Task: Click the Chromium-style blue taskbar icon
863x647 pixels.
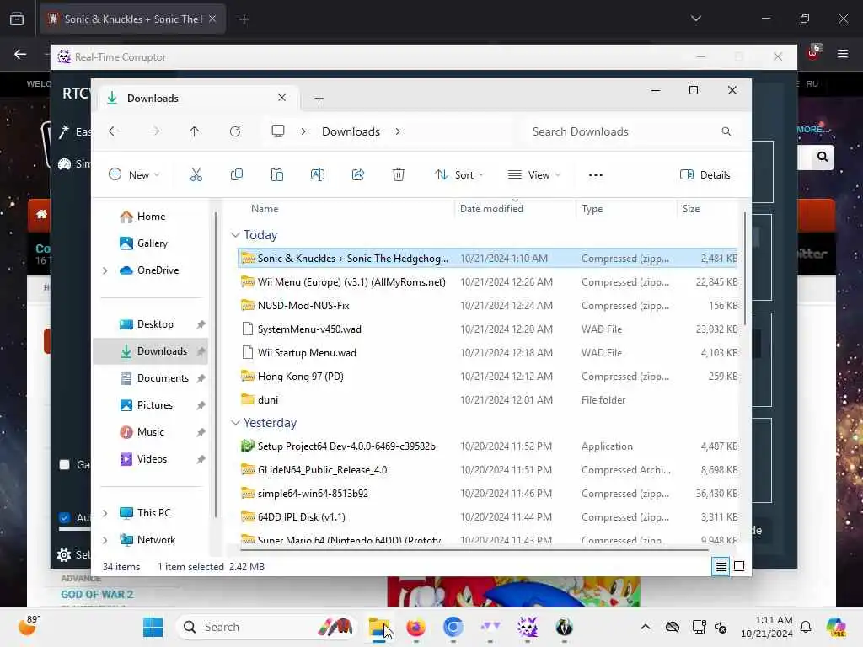Action: (x=453, y=627)
